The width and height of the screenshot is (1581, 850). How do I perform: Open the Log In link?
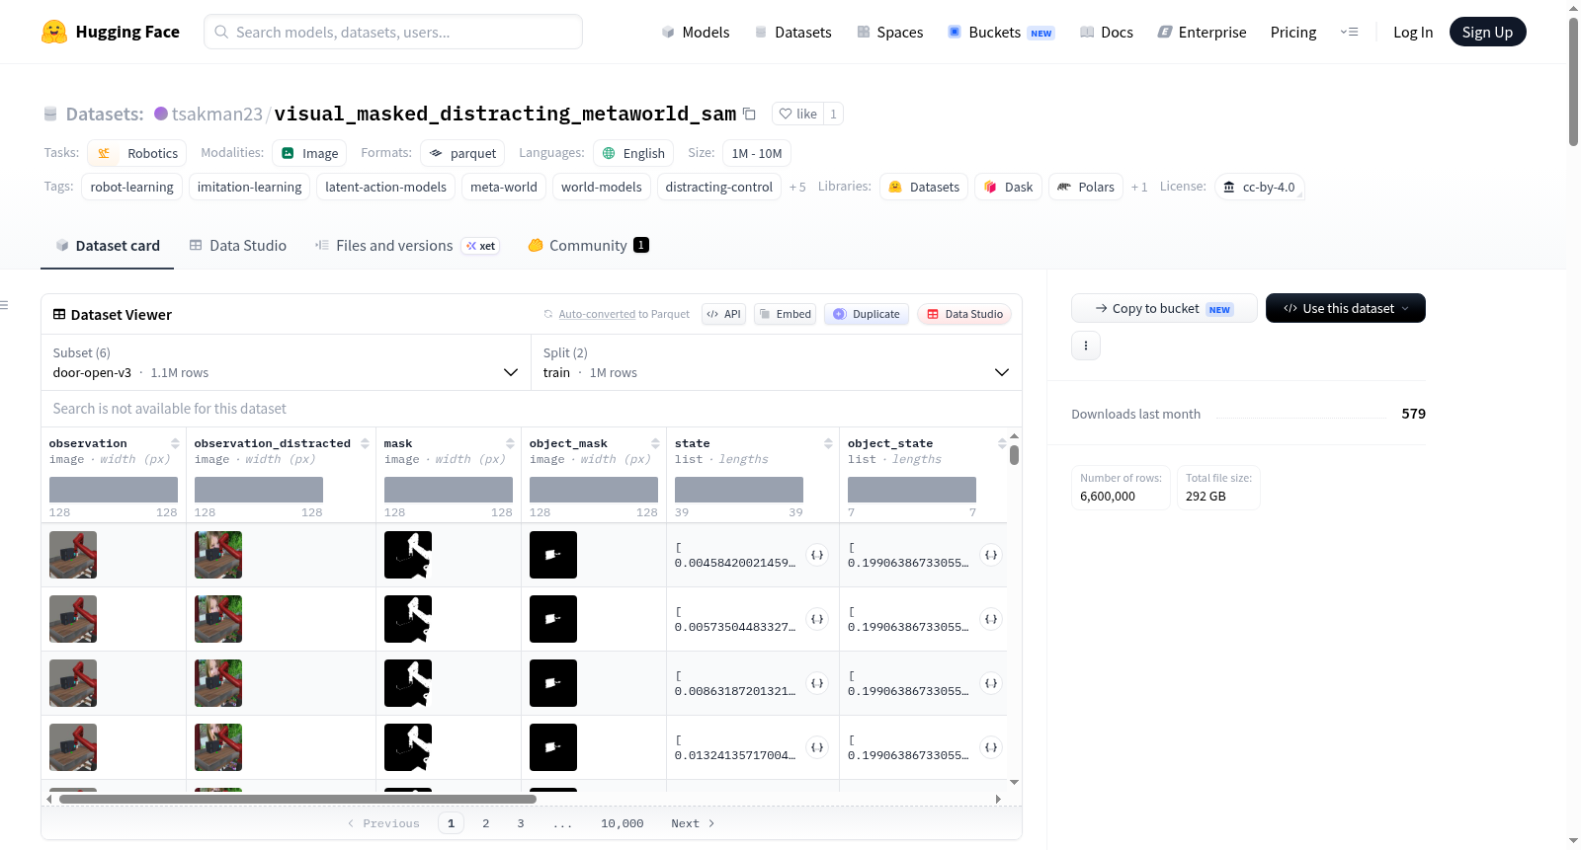click(1413, 33)
